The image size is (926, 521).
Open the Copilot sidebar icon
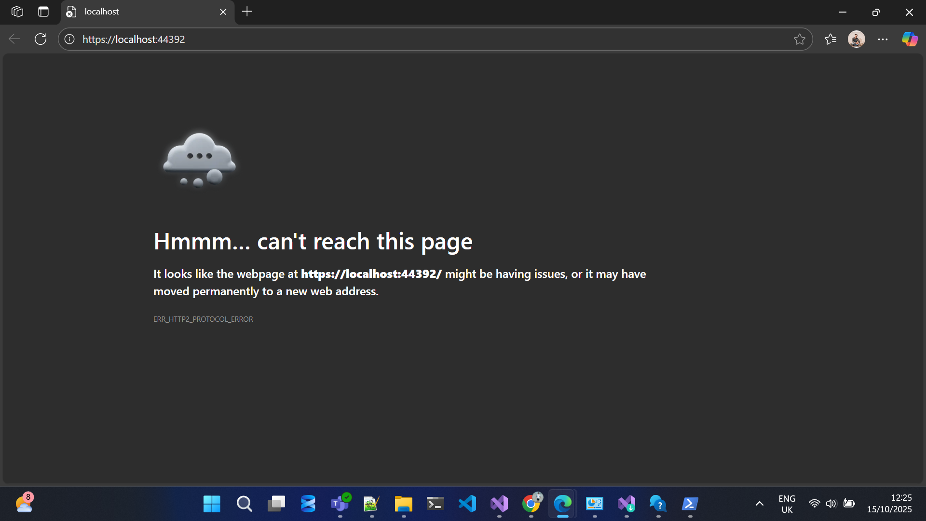[x=910, y=39]
